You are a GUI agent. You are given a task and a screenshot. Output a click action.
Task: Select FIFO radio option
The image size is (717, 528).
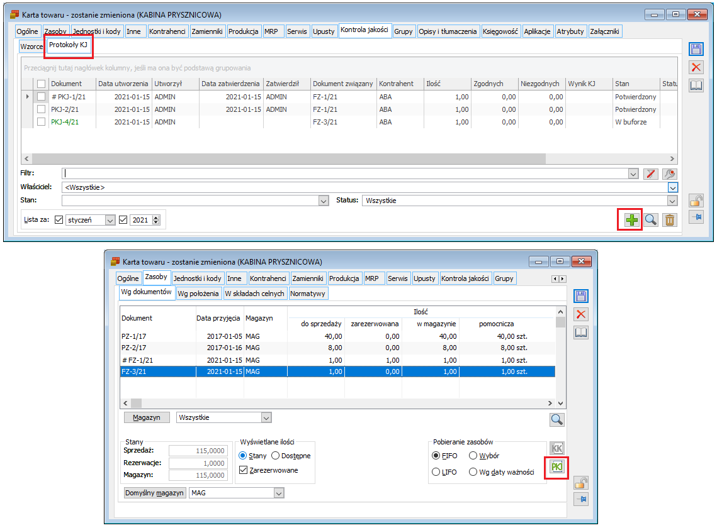[436, 456]
